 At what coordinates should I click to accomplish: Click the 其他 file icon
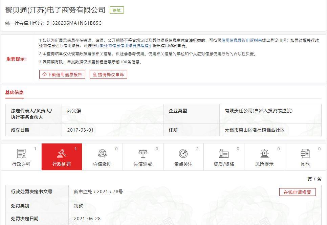coord(305,154)
